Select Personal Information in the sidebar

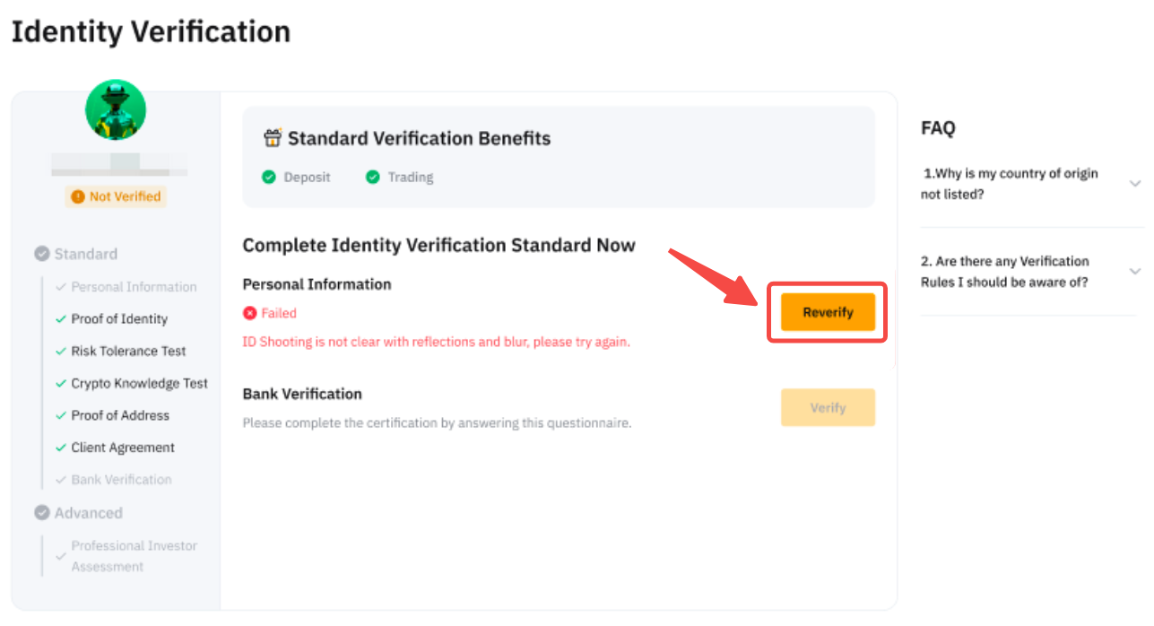134,287
